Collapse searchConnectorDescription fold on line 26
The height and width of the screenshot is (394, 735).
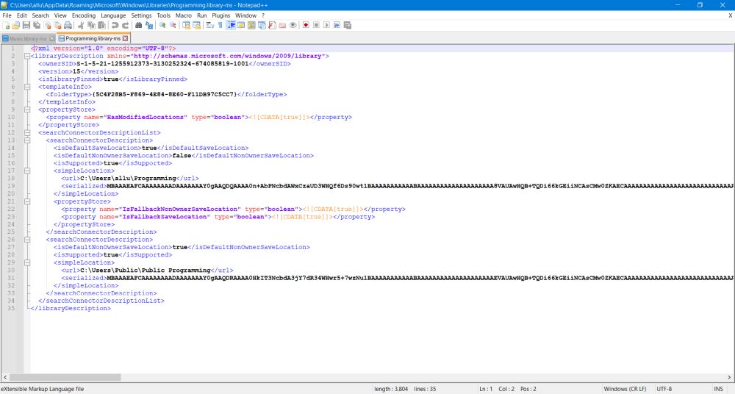(x=27, y=240)
